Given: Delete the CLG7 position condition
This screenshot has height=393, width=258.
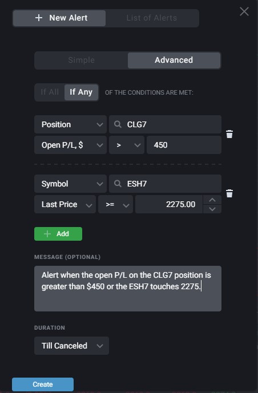Looking at the screenshot, I should coord(229,134).
